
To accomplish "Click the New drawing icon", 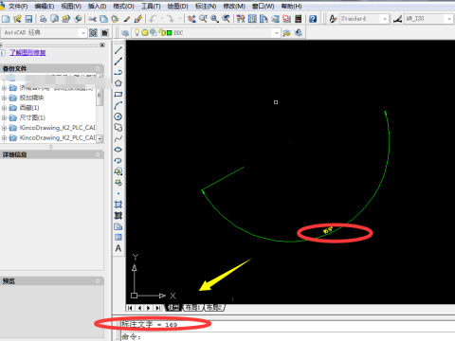I will point(6,19).
